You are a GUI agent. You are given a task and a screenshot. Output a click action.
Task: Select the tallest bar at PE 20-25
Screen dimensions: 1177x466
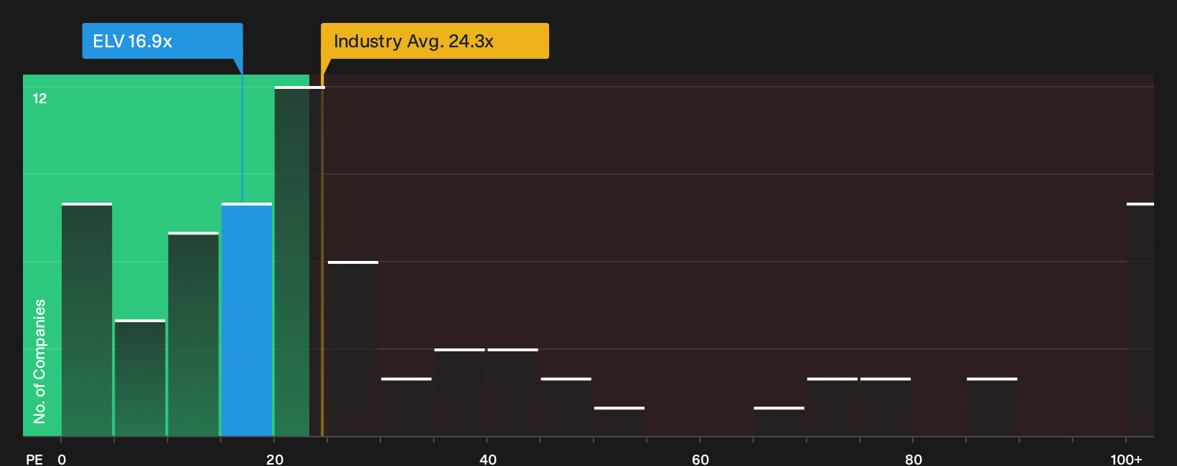(300, 262)
